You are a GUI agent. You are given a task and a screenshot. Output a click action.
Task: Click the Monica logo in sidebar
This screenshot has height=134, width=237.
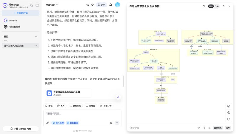[x=5, y=5]
